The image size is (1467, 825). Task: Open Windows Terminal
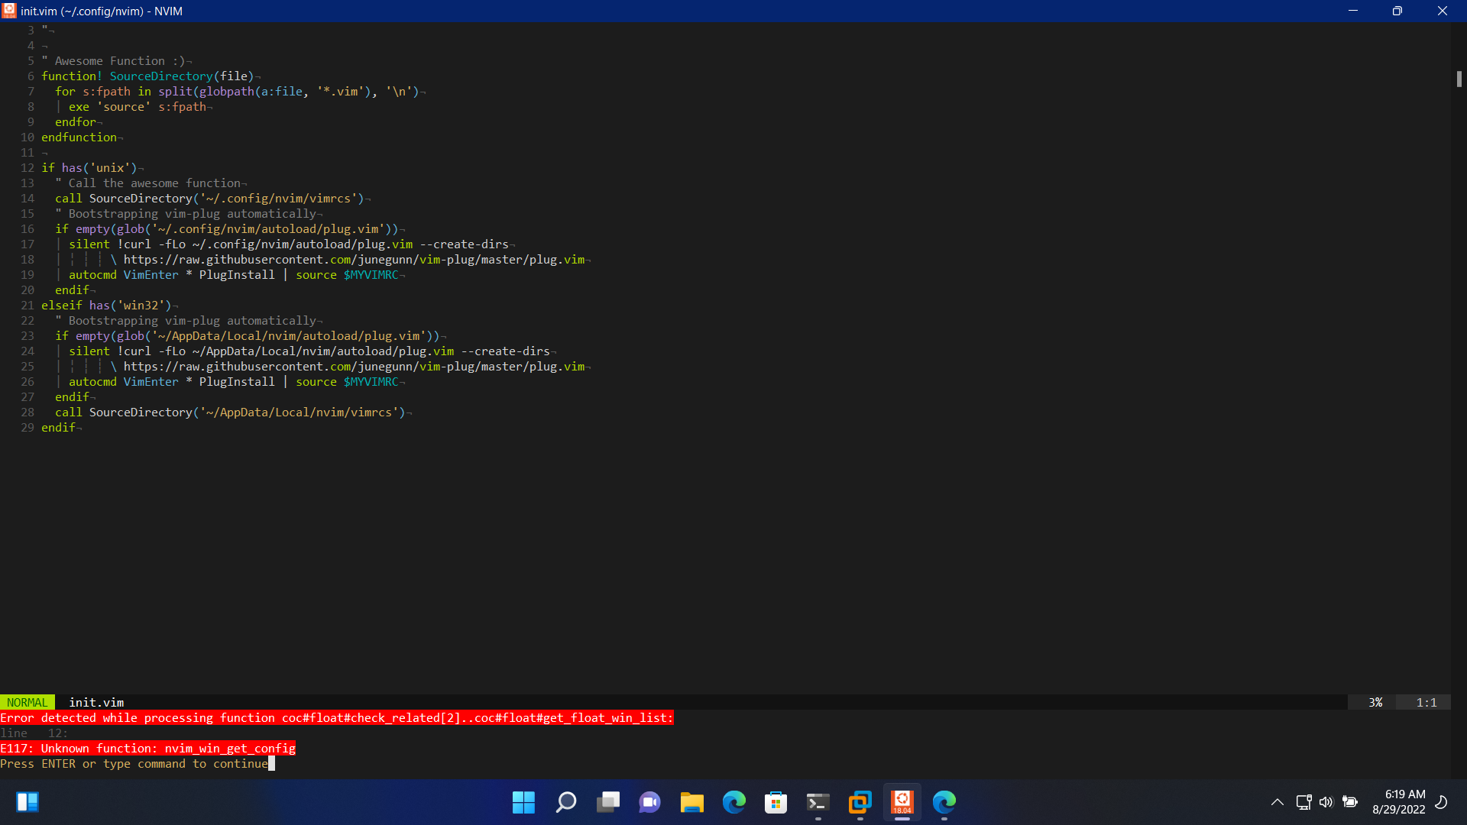(x=818, y=802)
